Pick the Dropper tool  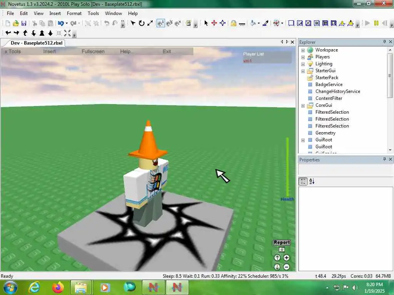pos(265,23)
